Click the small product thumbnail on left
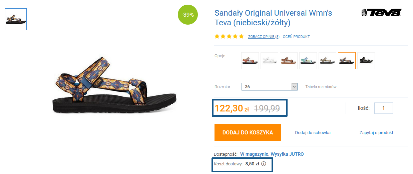Image resolution: width=413 pixels, height=174 pixels. pos(16,19)
